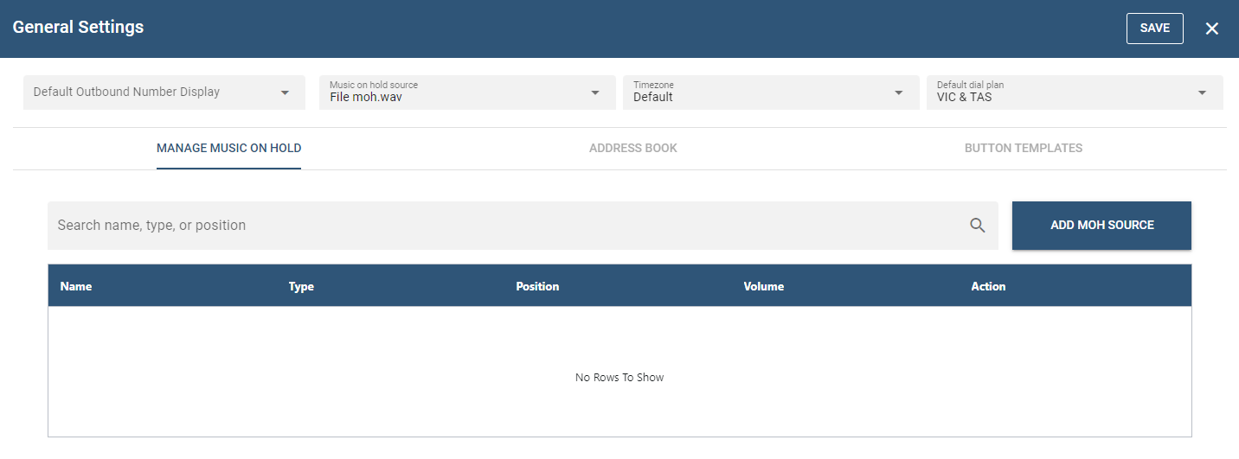Screen dimensions: 1239x459
Task: Click the Default dial plan arrow
Action: tap(1202, 92)
